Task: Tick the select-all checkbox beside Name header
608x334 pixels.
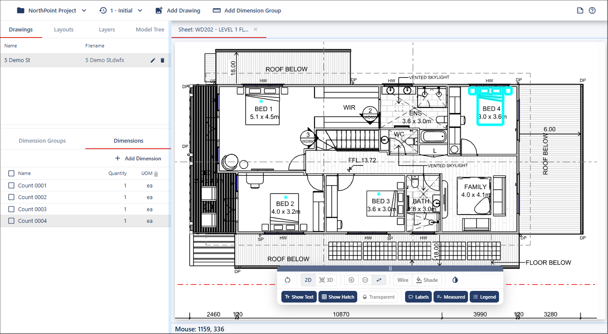Action: click(12, 173)
